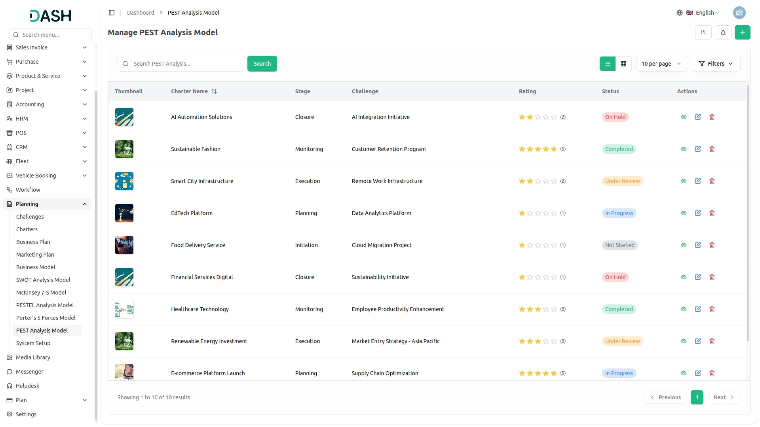Open EdTech Platform preview with eye icon

pyautogui.click(x=684, y=213)
